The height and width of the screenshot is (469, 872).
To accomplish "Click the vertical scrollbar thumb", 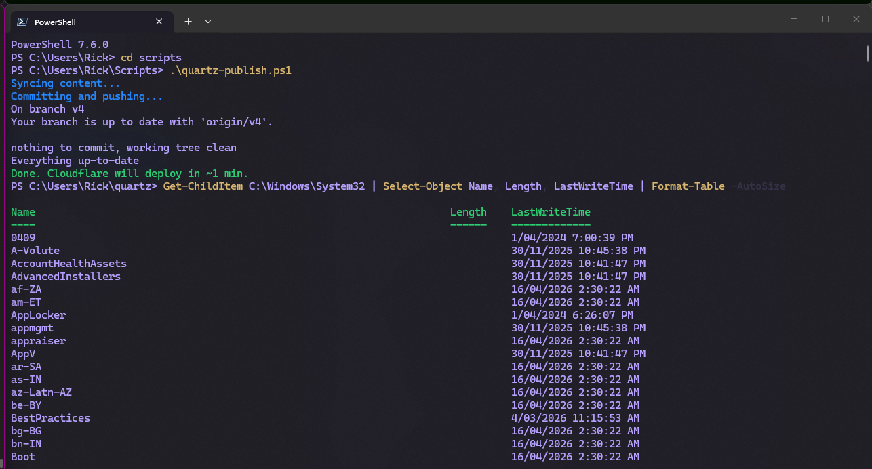I will pos(868,53).
